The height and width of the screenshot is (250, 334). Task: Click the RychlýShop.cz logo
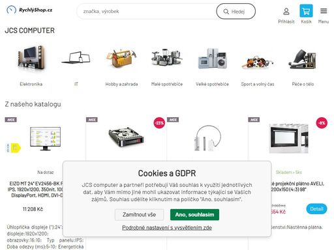[x=29, y=10]
